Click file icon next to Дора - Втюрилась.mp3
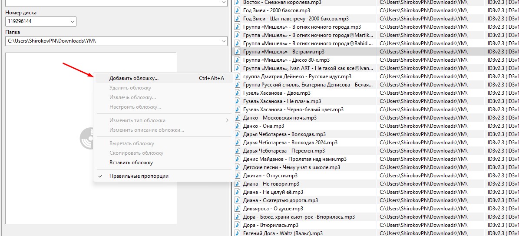 point(238,225)
